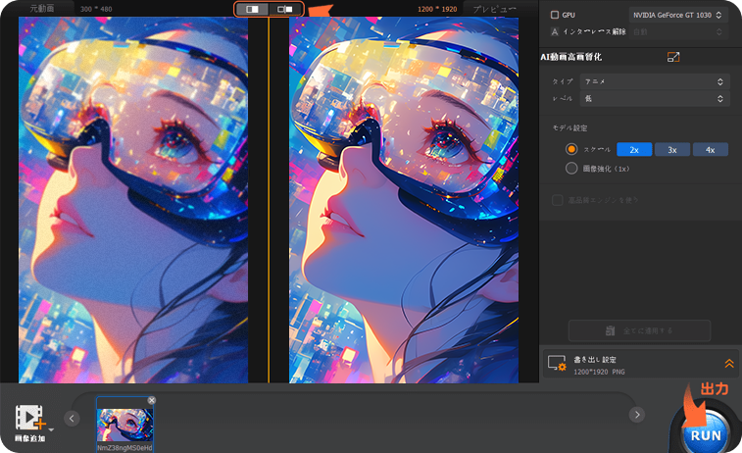Select the 画像強化 (1x) radio button

coord(571,168)
